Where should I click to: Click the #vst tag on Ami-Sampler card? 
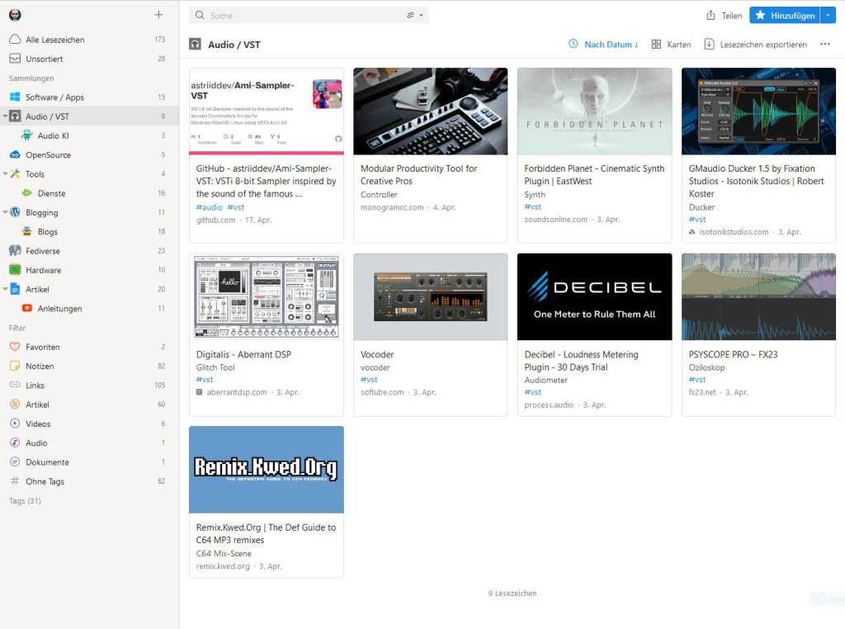point(235,207)
